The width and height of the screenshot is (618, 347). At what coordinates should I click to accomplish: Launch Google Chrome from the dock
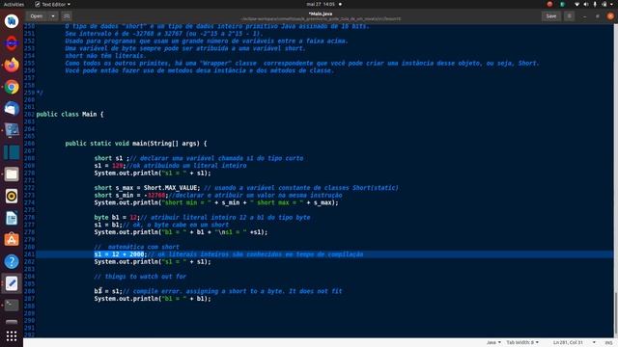coord(12,87)
